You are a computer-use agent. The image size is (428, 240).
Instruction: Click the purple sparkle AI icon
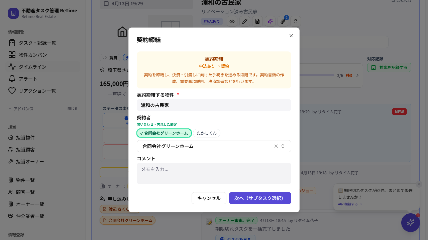coord(270,21)
